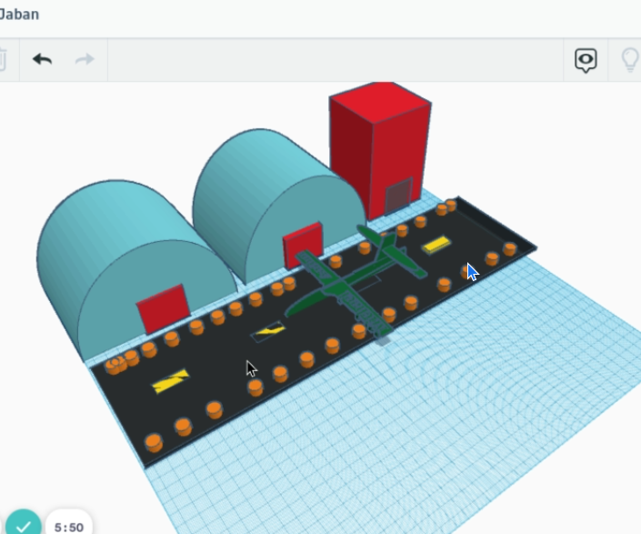Click the lightbulb Show All icon
The height and width of the screenshot is (534, 641).
click(629, 60)
